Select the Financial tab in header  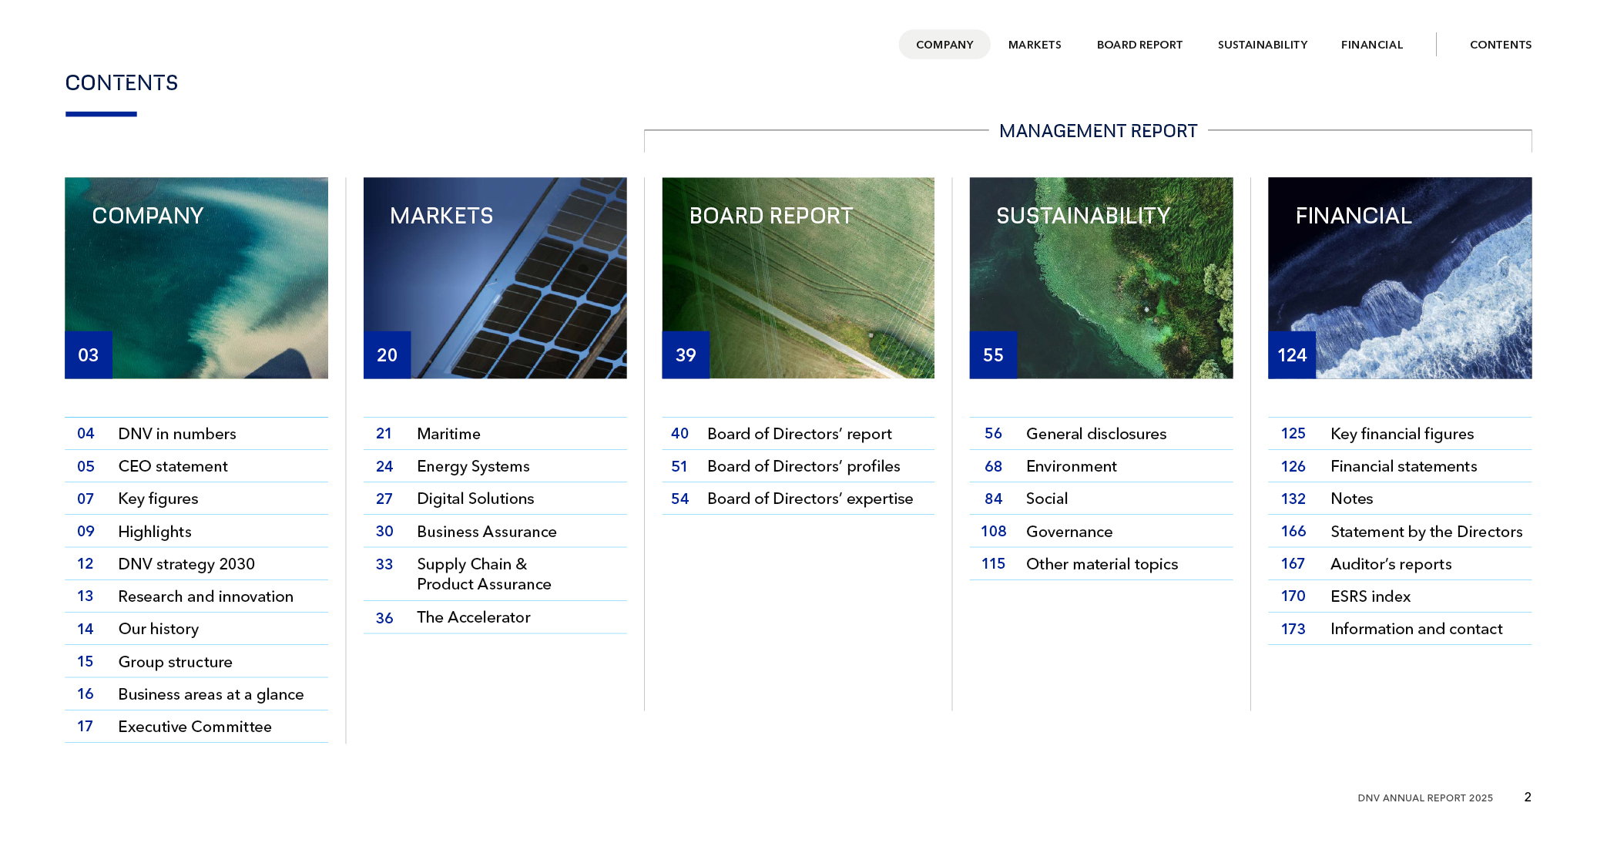click(1371, 45)
